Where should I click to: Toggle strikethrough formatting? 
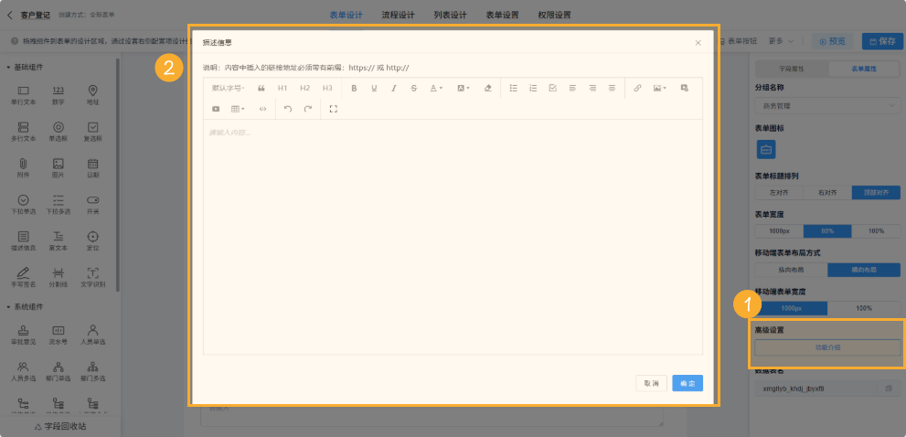pos(414,89)
